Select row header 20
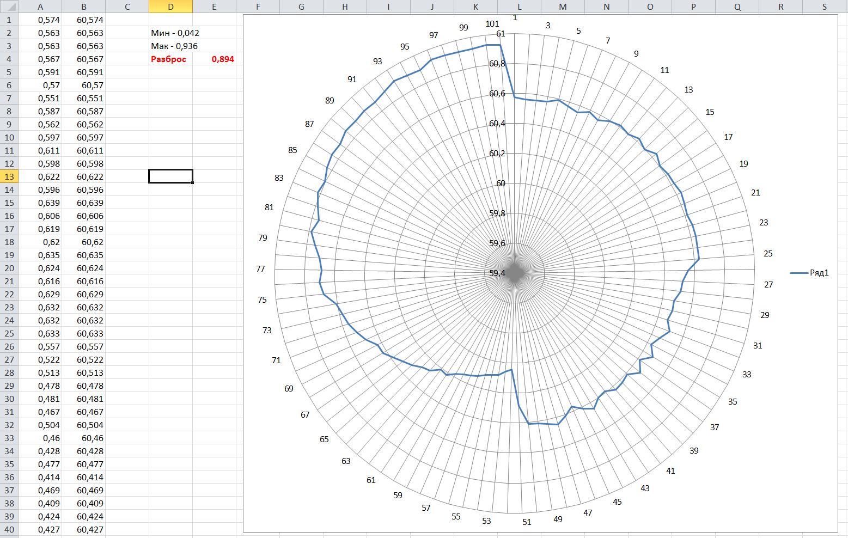848x538 pixels. (x=9, y=268)
